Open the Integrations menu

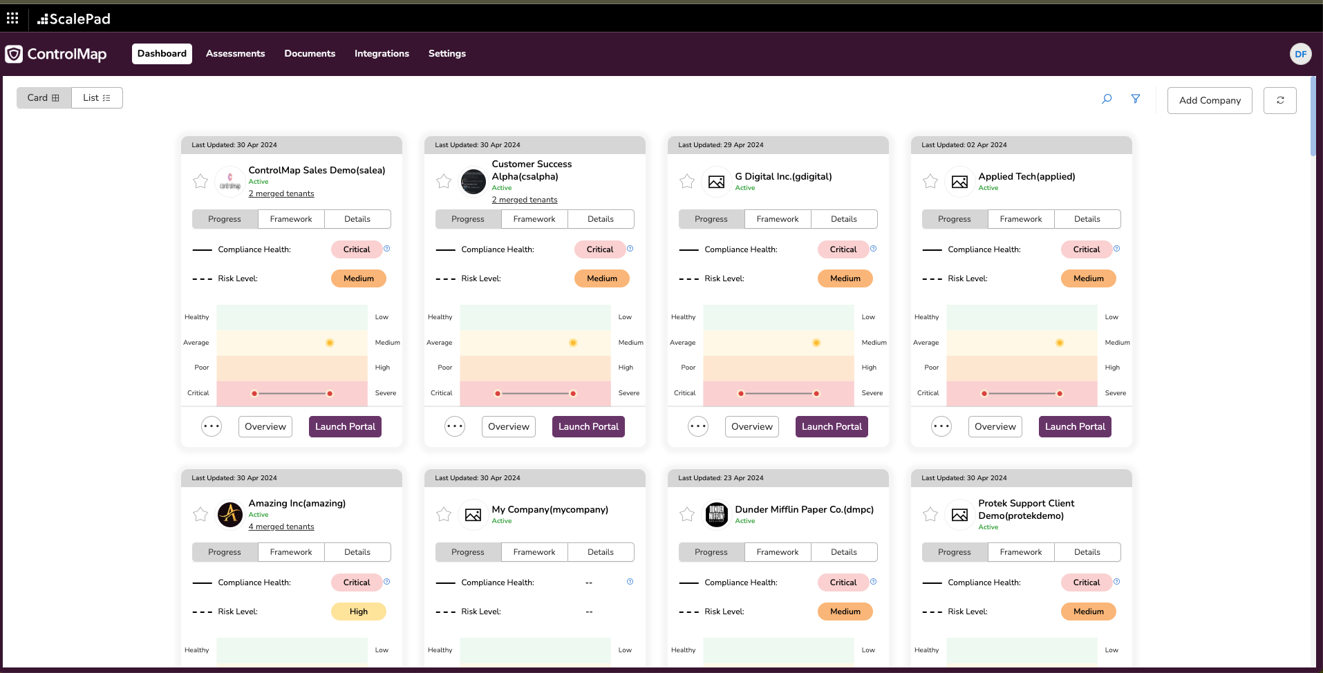pyautogui.click(x=382, y=53)
